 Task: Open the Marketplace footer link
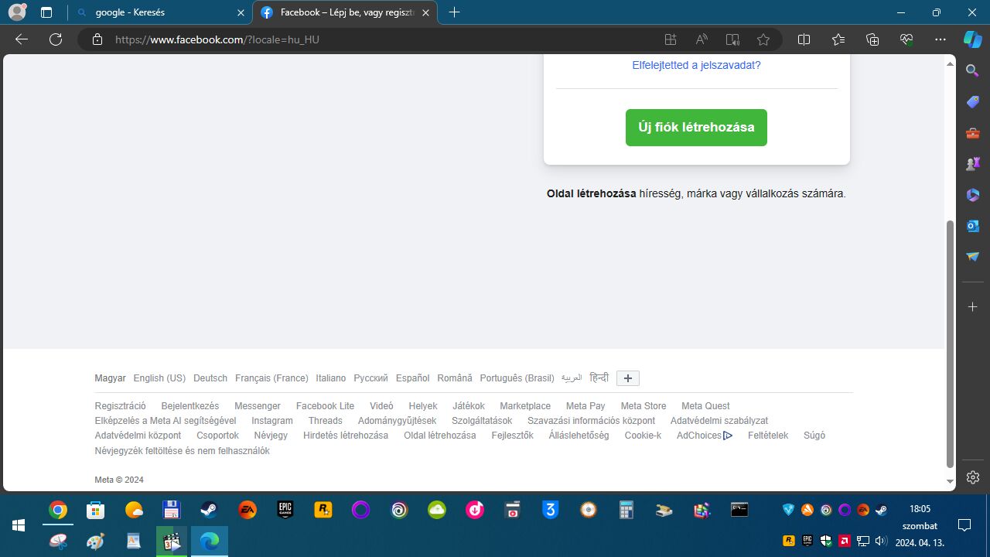(x=525, y=406)
